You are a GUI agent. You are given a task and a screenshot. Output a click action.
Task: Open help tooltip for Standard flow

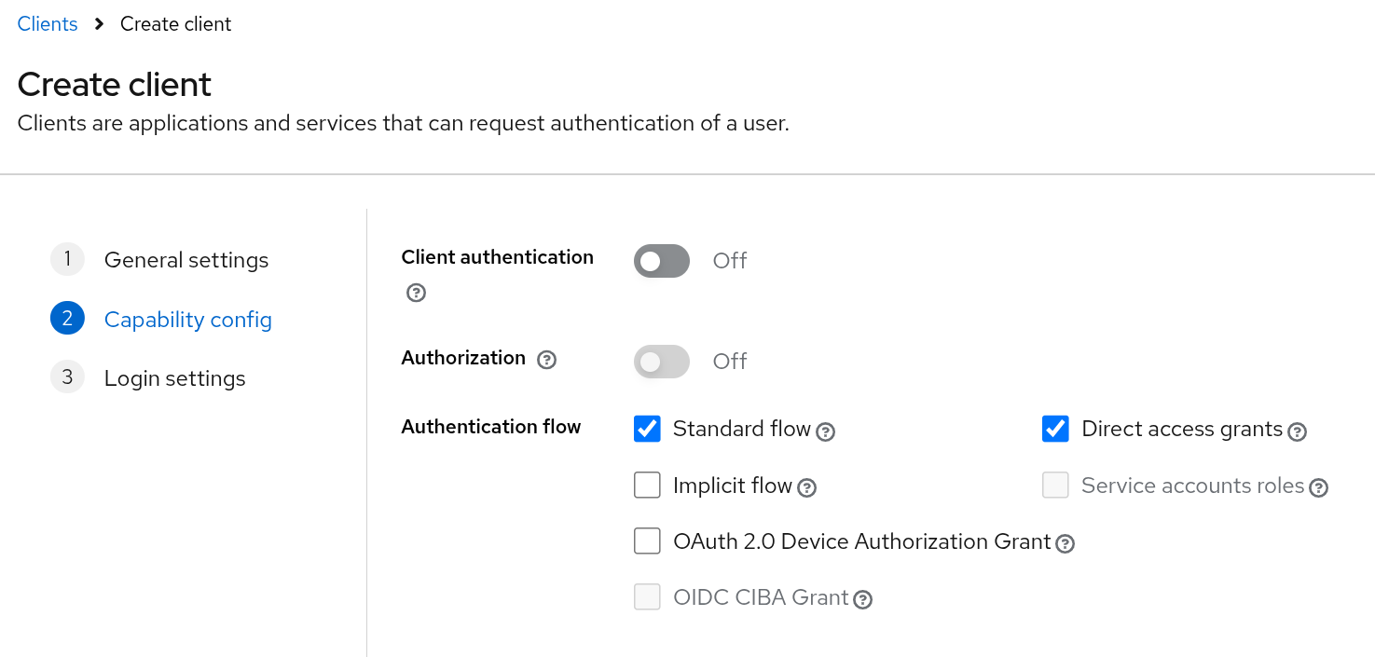(825, 431)
